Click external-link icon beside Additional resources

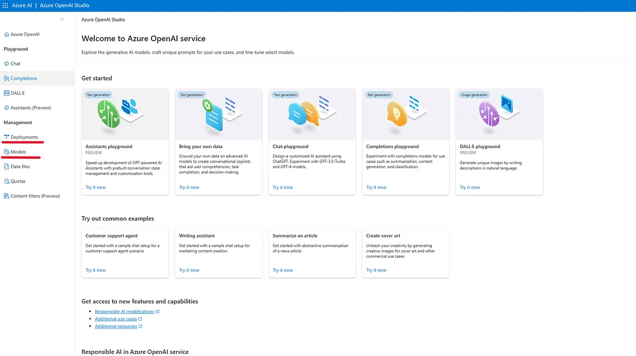click(140, 326)
